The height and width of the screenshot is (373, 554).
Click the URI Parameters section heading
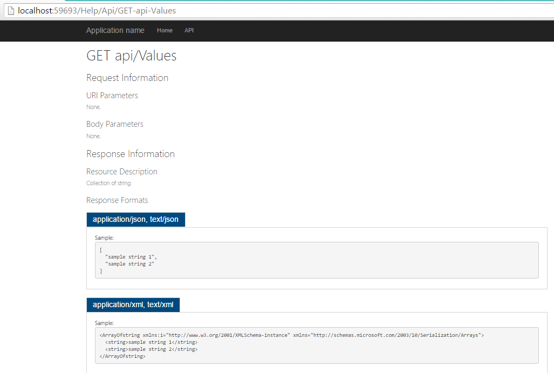click(x=112, y=96)
